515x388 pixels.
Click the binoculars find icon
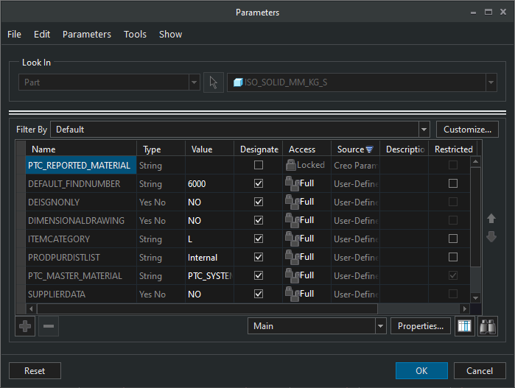click(488, 326)
